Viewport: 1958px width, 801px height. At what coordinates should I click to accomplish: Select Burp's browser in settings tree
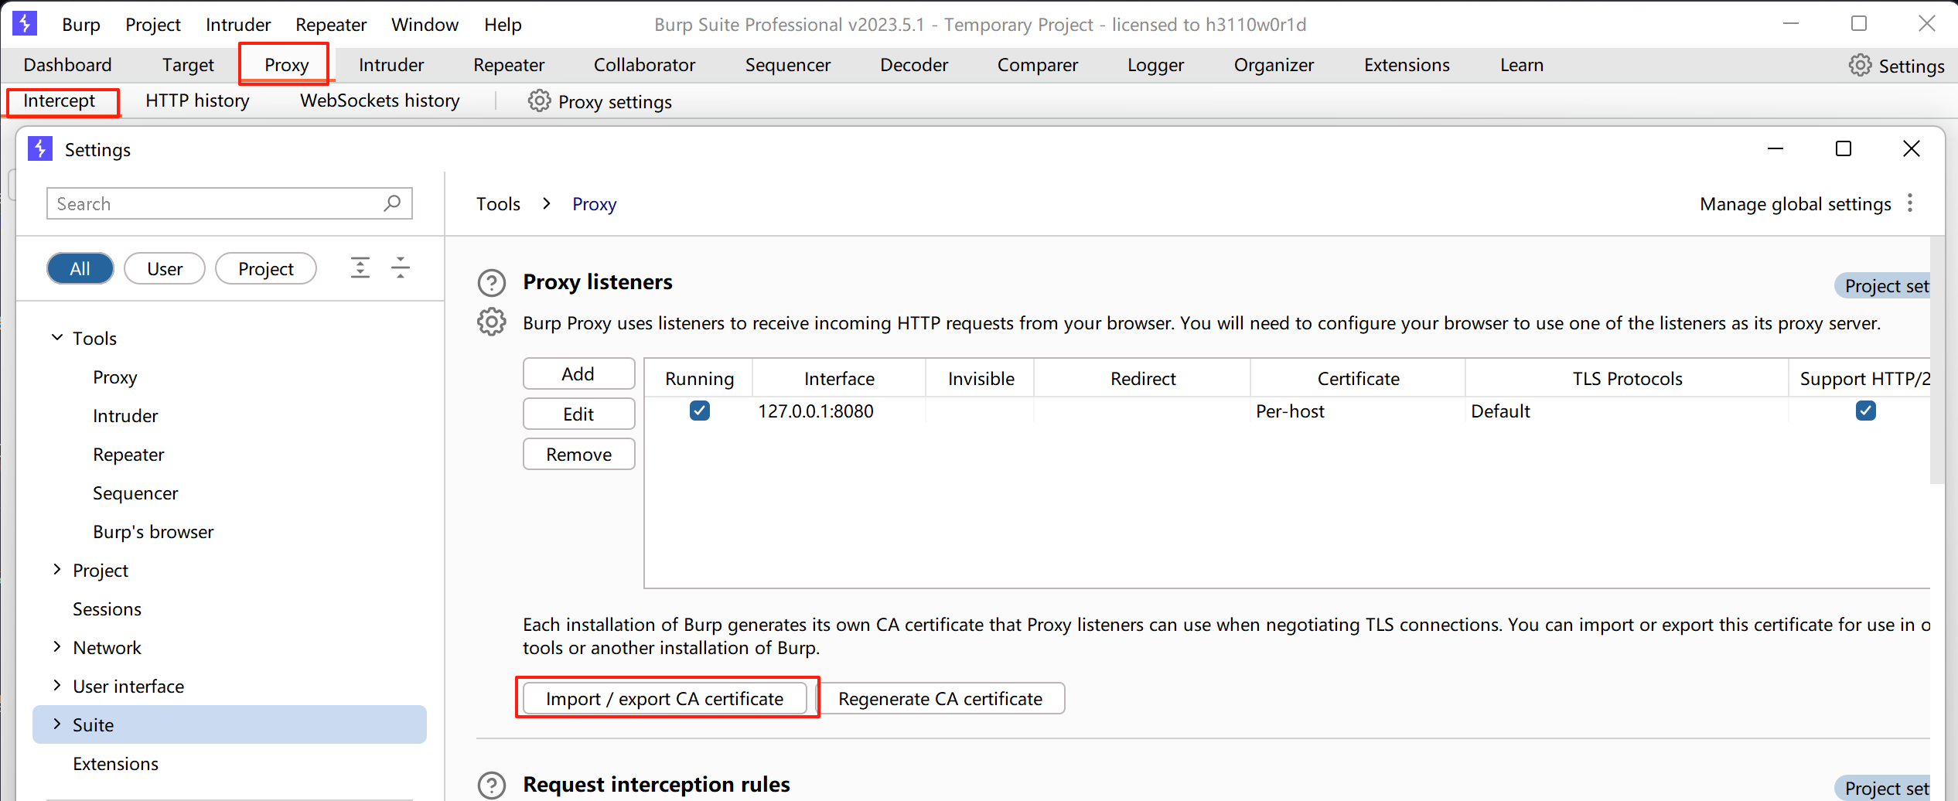point(153,531)
